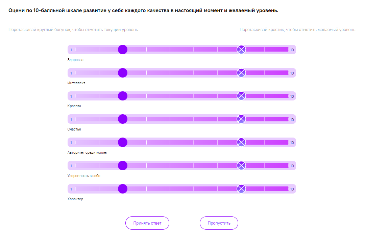The height and width of the screenshot is (236, 365).
Task: Click cross handle on Уверенность в себе slider
Action: pos(241,166)
